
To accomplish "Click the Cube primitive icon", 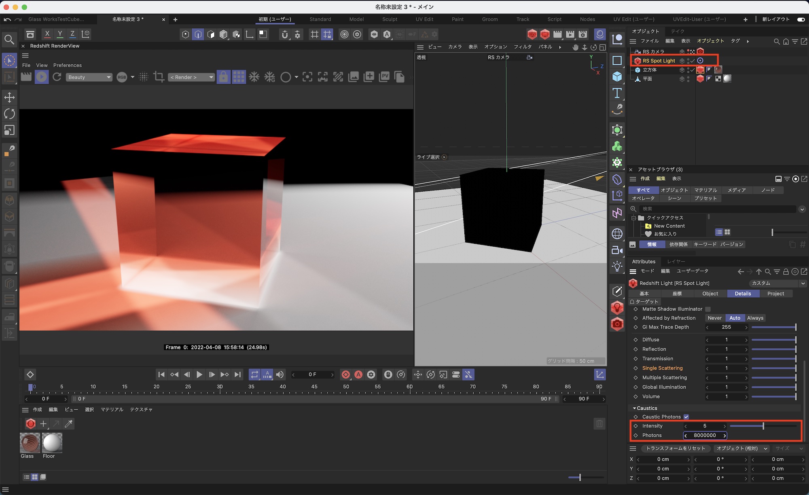I will click(x=617, y=76).
